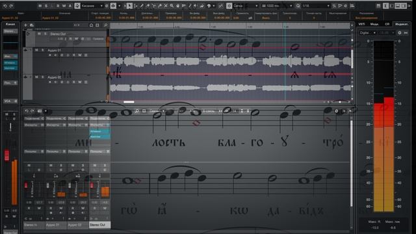Viewport: 416px width, 234px height.
Task: Switch to the Индикат. tab
Action: pos(402,24)
